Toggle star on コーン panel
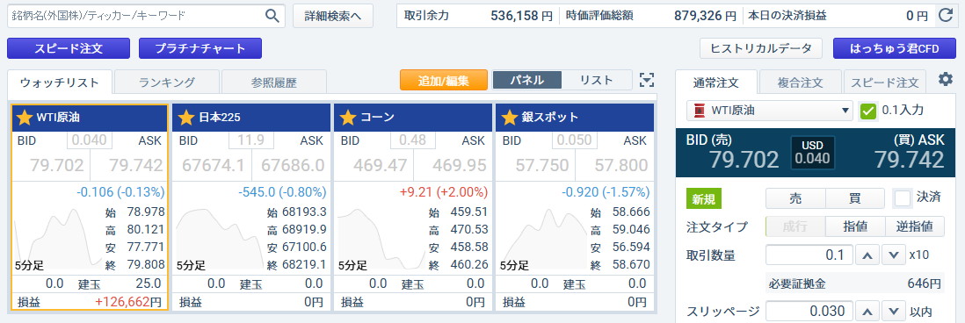Image resolution: width=965 pixels, height=323 pixels. 348,118
